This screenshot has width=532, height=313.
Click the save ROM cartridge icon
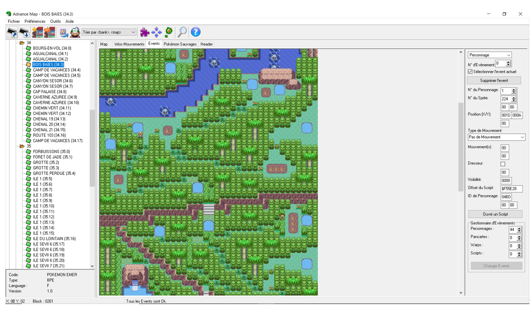click(x=24, y=32)
